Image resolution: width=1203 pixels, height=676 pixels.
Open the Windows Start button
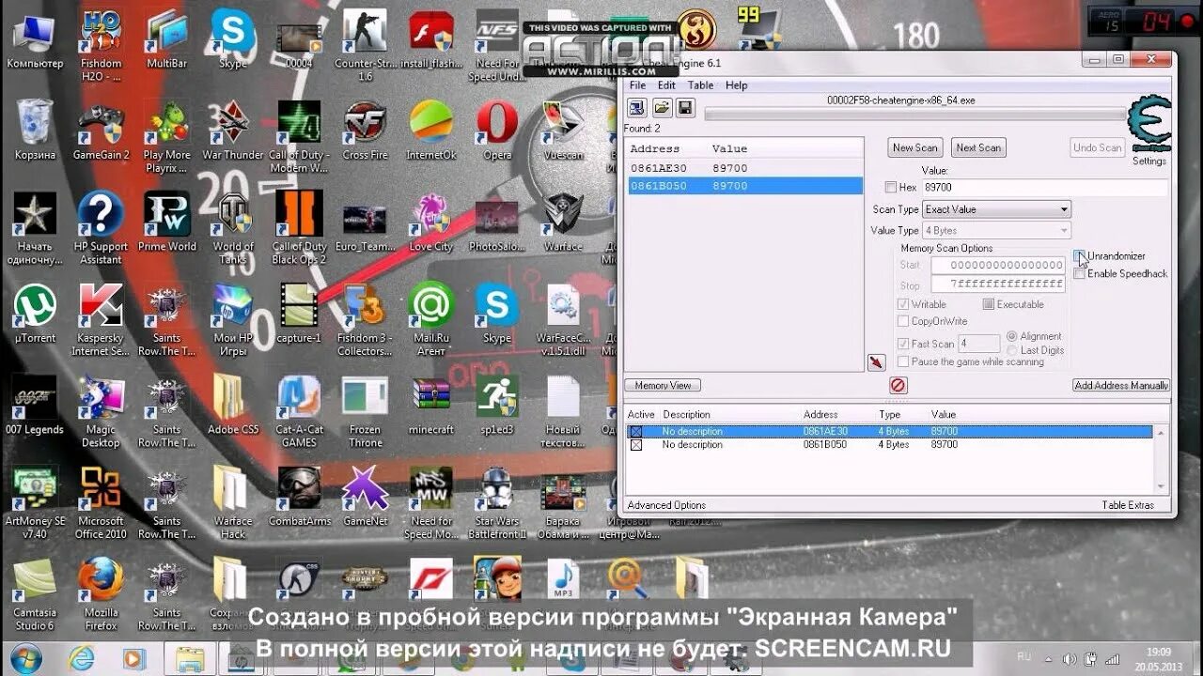(x=25, y=658)
